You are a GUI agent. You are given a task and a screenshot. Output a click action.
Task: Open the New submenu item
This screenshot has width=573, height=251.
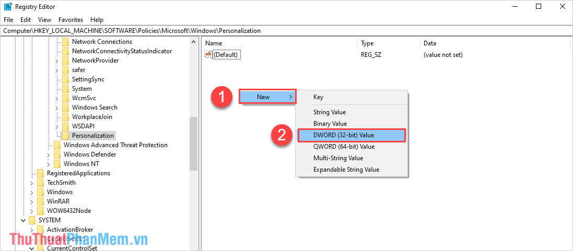point(267,97)
